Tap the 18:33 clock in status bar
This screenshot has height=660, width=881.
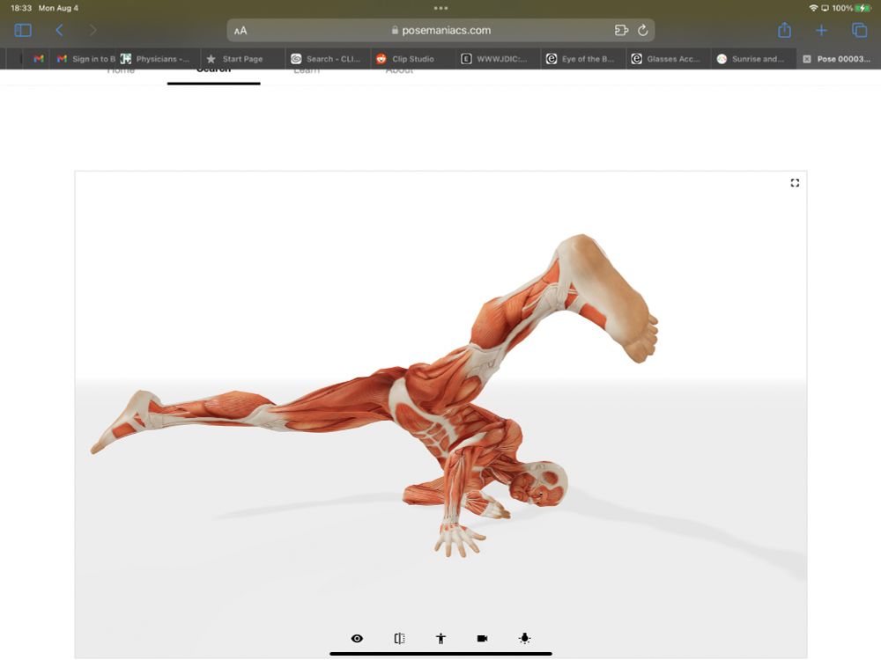click(x=21, y=8)
